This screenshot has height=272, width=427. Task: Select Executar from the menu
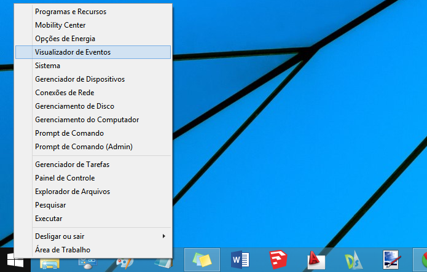(x=93, y=219)
